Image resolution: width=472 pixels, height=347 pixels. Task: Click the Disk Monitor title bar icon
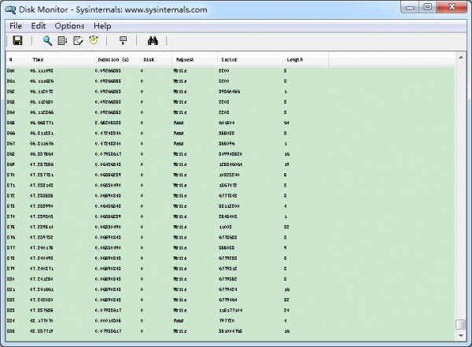[10, 9]
